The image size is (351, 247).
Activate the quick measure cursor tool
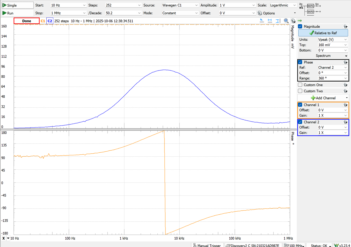coord(262,21)
